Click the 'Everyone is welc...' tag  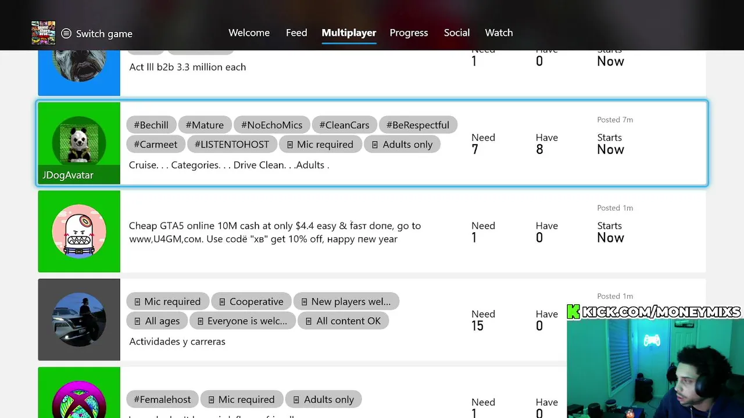pyautogui.click(x=242, y=320)
